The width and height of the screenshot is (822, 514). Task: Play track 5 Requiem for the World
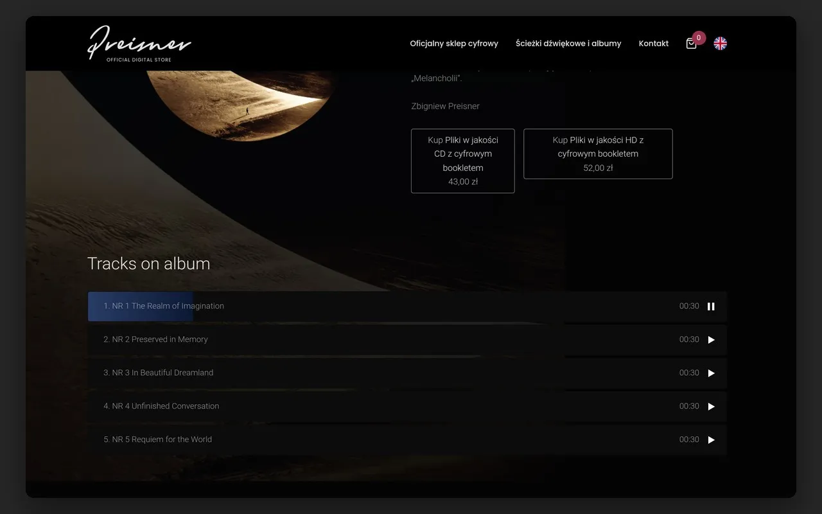[711, 440]
